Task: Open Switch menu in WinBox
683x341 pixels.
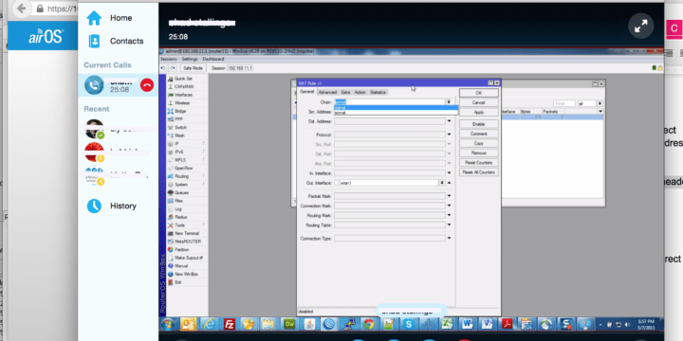Action: coord(180,128)
